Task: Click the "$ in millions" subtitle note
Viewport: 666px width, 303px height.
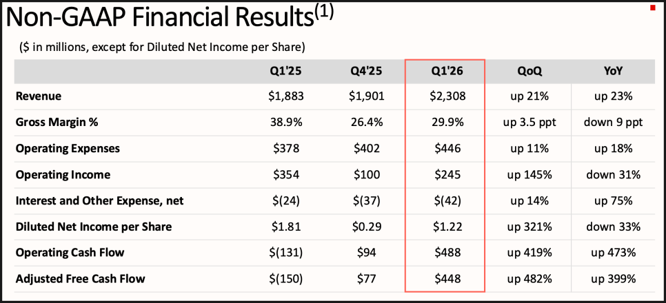Action: (163, 47)
